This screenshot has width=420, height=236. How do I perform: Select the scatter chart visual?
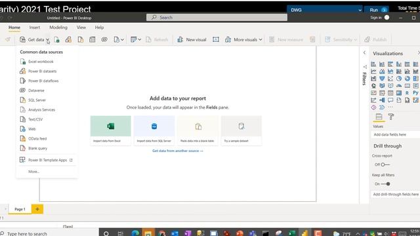[390, 79]
